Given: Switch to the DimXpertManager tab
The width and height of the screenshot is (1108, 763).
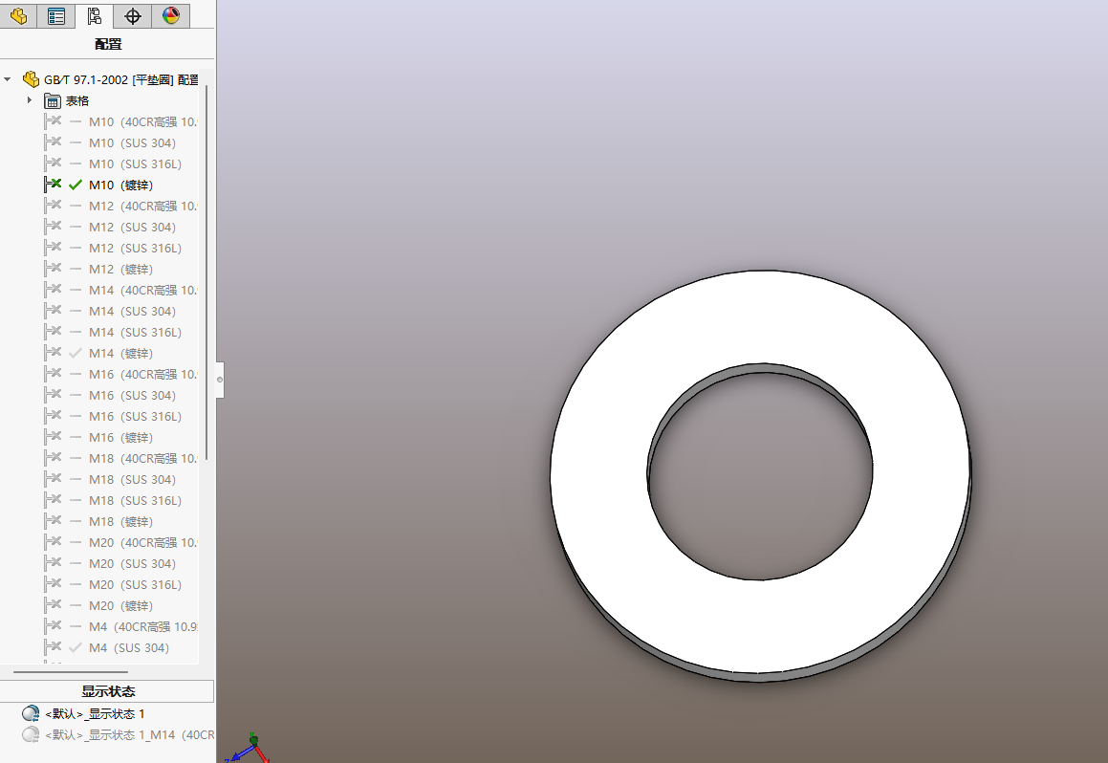Looking at the screenshot, I should [x=132, y=15].
